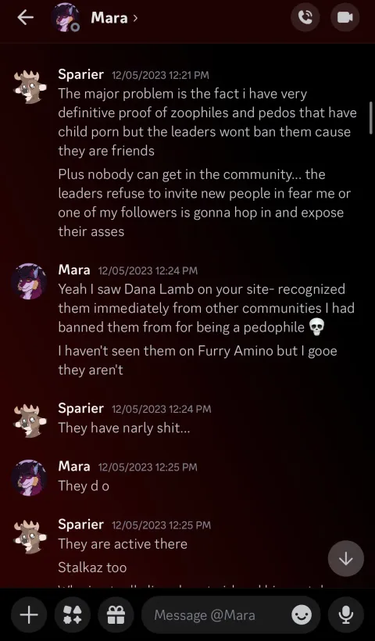Click the chat scrollbar on the right
This screenshot has width=375, height=641.
coord(371,117)
